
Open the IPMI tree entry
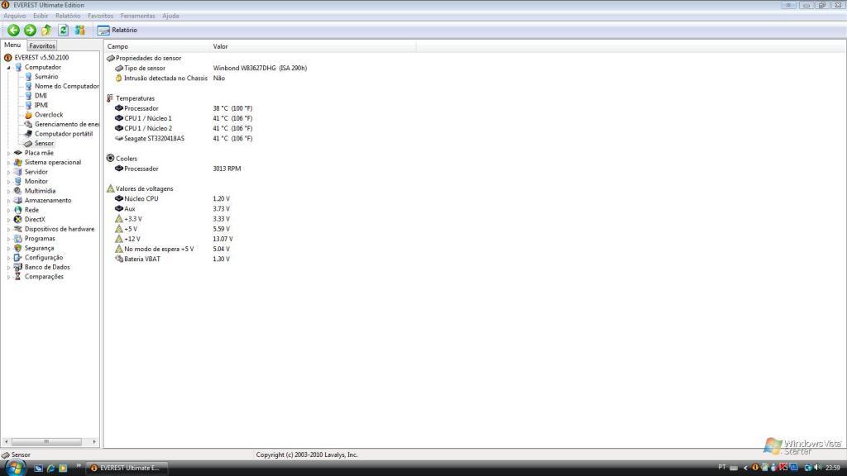(41, 105)
